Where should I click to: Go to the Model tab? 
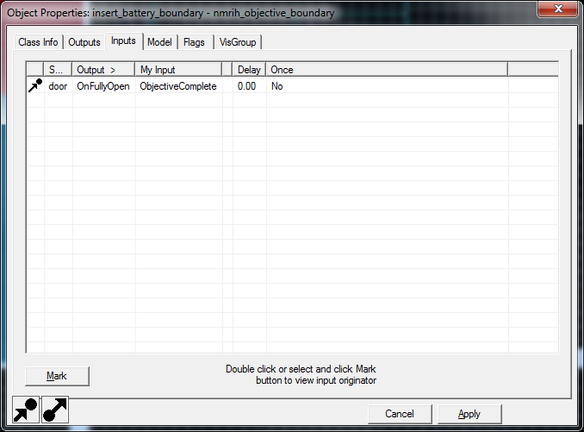(159, 42)
